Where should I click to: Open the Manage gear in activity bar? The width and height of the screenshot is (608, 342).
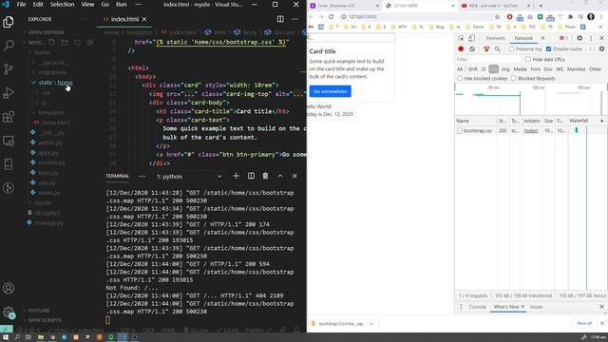pos(9,312)
